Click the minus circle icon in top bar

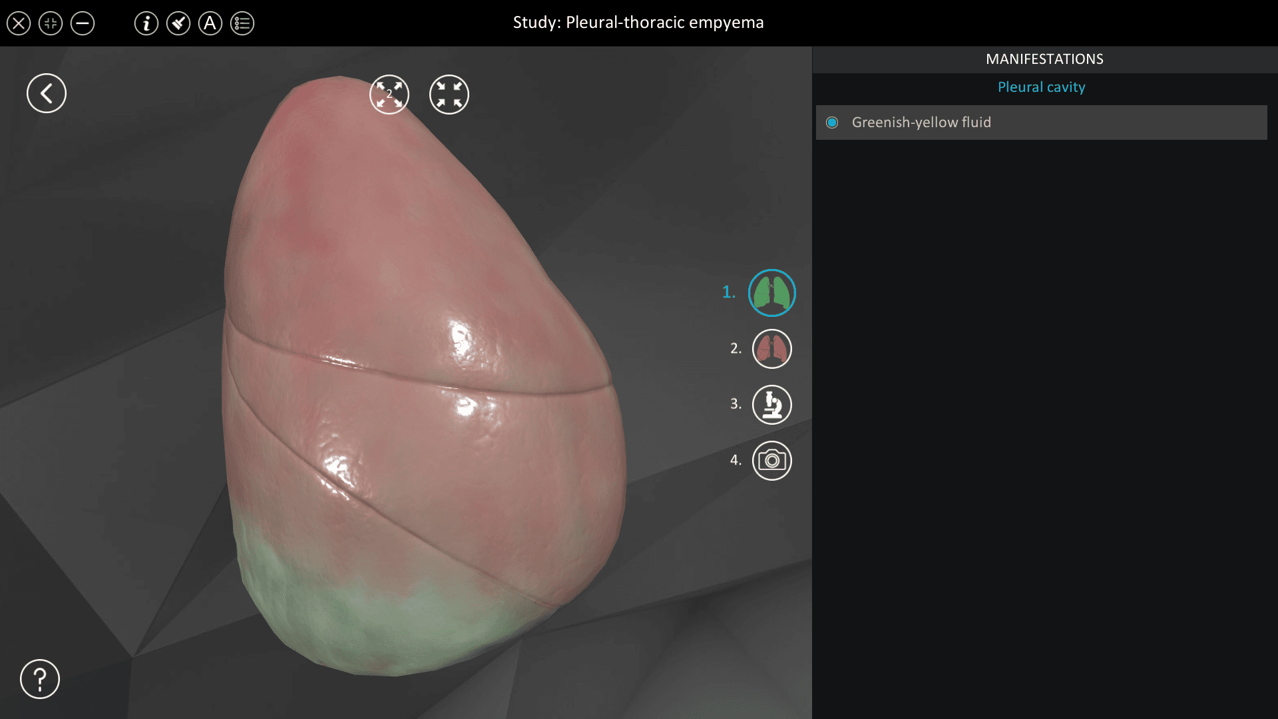tap(83, 24)
